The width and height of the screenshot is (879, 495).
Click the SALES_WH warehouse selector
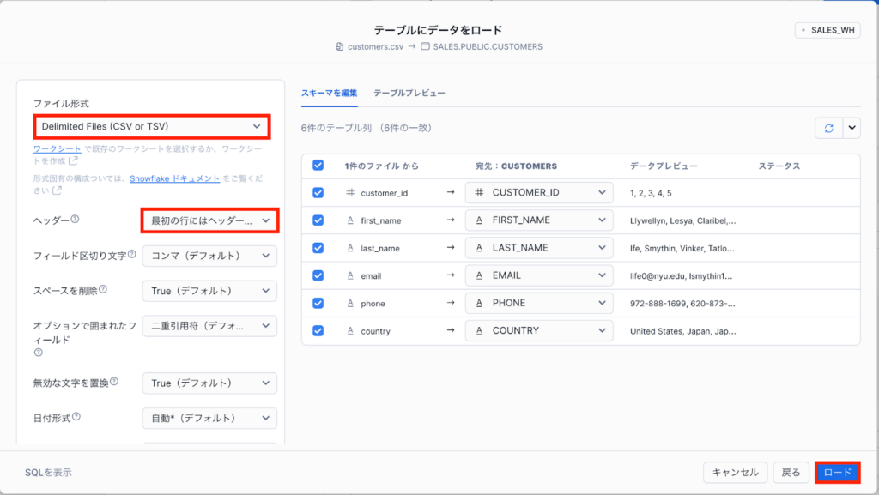(827, 30)
